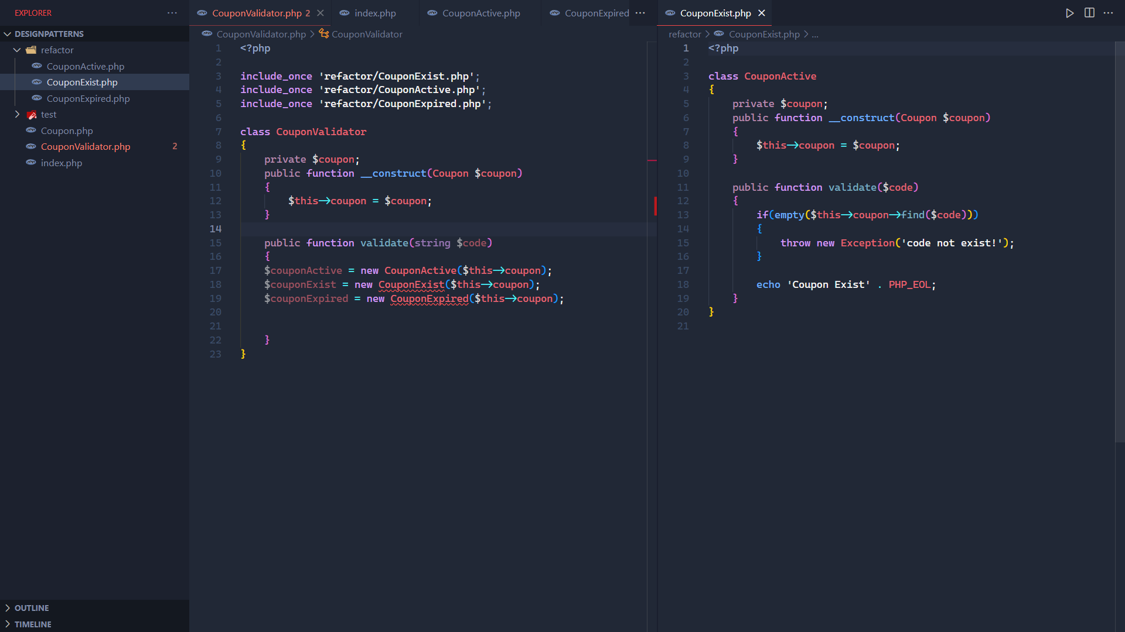Click the test folder icon
Viewport: 1125px width, 632px height.
(x=32, y=115)
